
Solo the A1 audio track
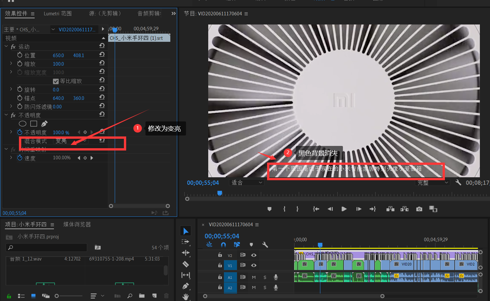coord(265,277)
